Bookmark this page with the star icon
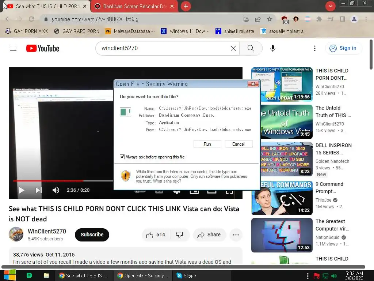374x281 pixels. (269, 19)
